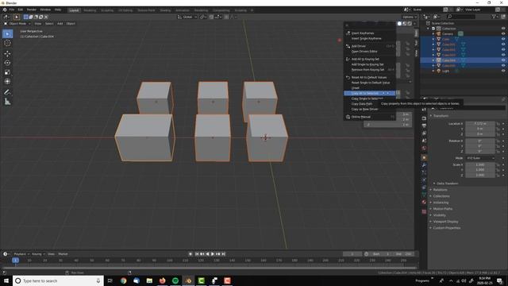Select the Cursor tool in the toolbar

7,43
